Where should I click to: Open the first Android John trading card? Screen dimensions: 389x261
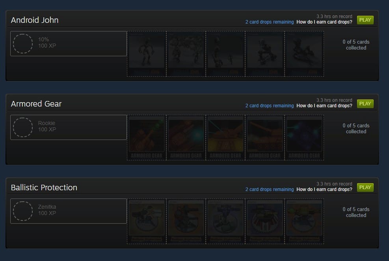(147, 54)
